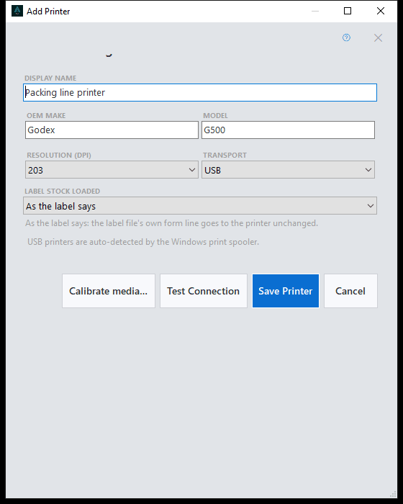Click the 'As the label says:' description text
The height and width of the screenshot is (504, 403).
(x=171, y=223)
